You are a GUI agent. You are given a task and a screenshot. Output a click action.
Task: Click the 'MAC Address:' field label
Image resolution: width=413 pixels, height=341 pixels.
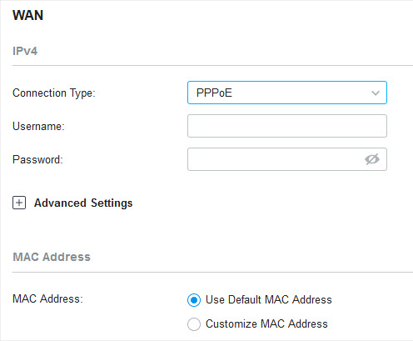coord(47,298)
